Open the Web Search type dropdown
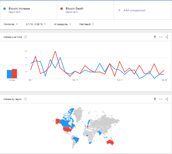Screen dimensions: 172x154 tap(87, 24)
